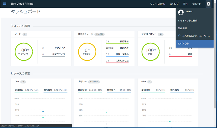Image resolution: width=217 pixels, height=128 pixels.
Task: Select memory 使用状況 legend 26.6 GiB
Action: tap(90, 90)
